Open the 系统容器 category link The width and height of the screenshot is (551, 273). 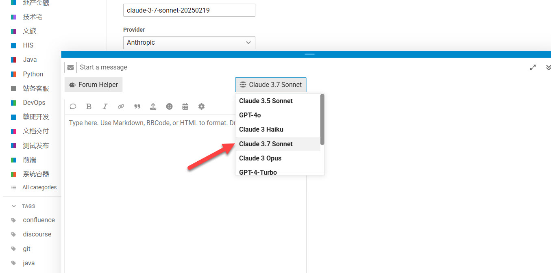pyautogui.click(x=36, y=174)
